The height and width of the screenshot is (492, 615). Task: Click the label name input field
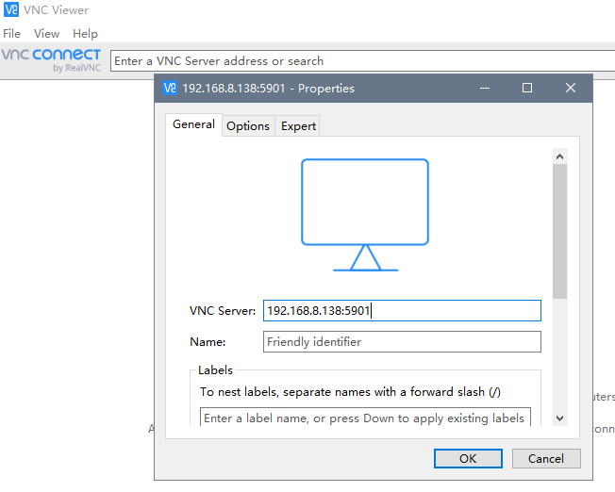tap(365, 418)
